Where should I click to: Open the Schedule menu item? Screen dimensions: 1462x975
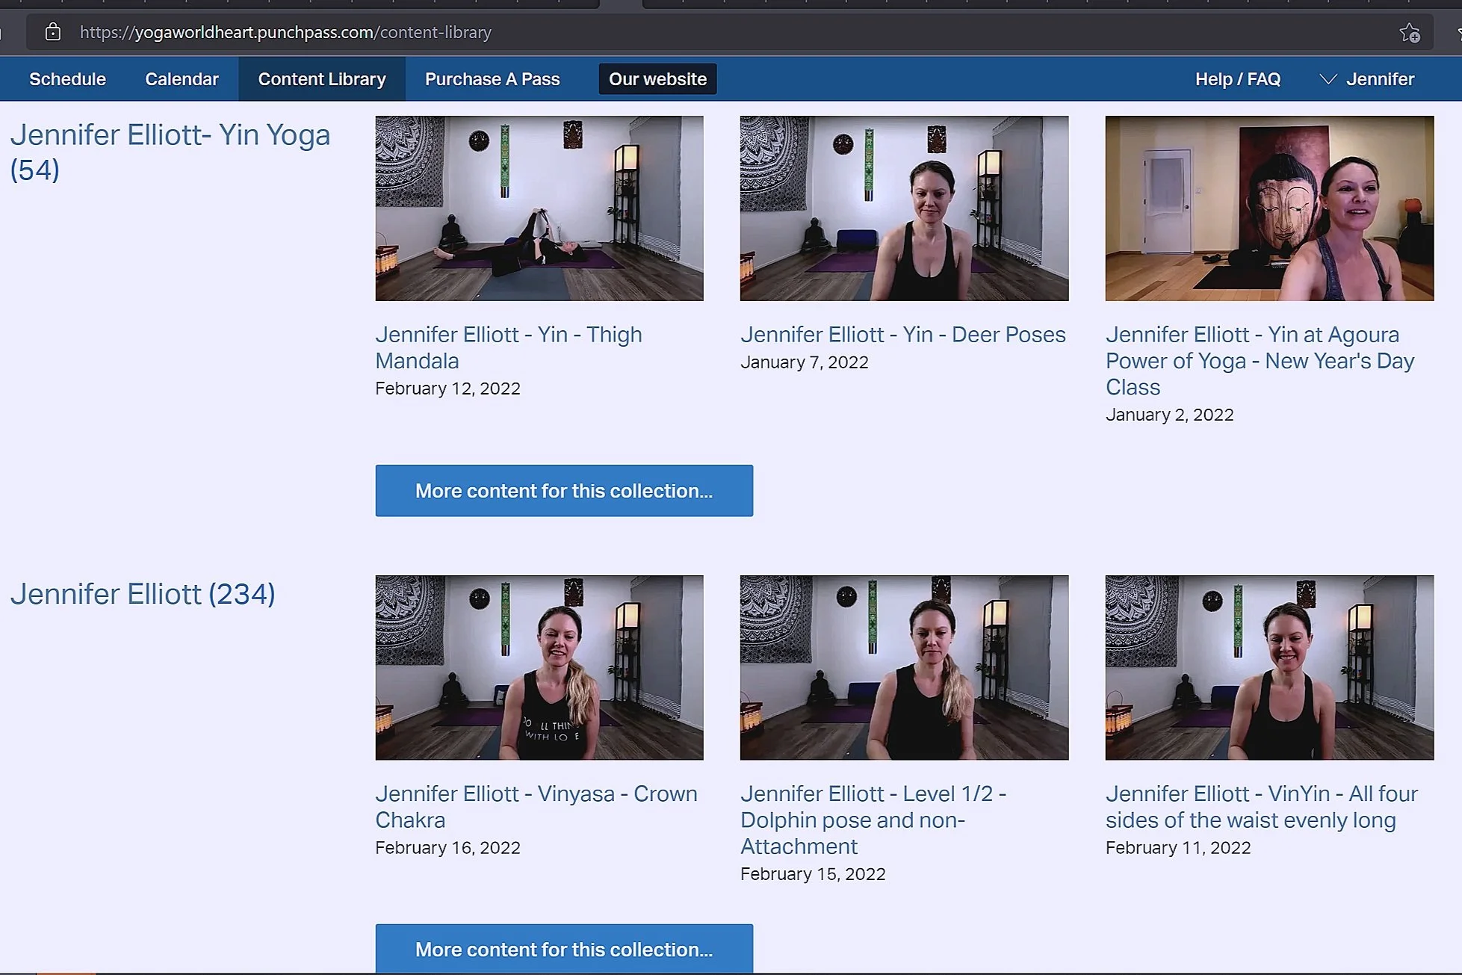[x=67, y=79]
